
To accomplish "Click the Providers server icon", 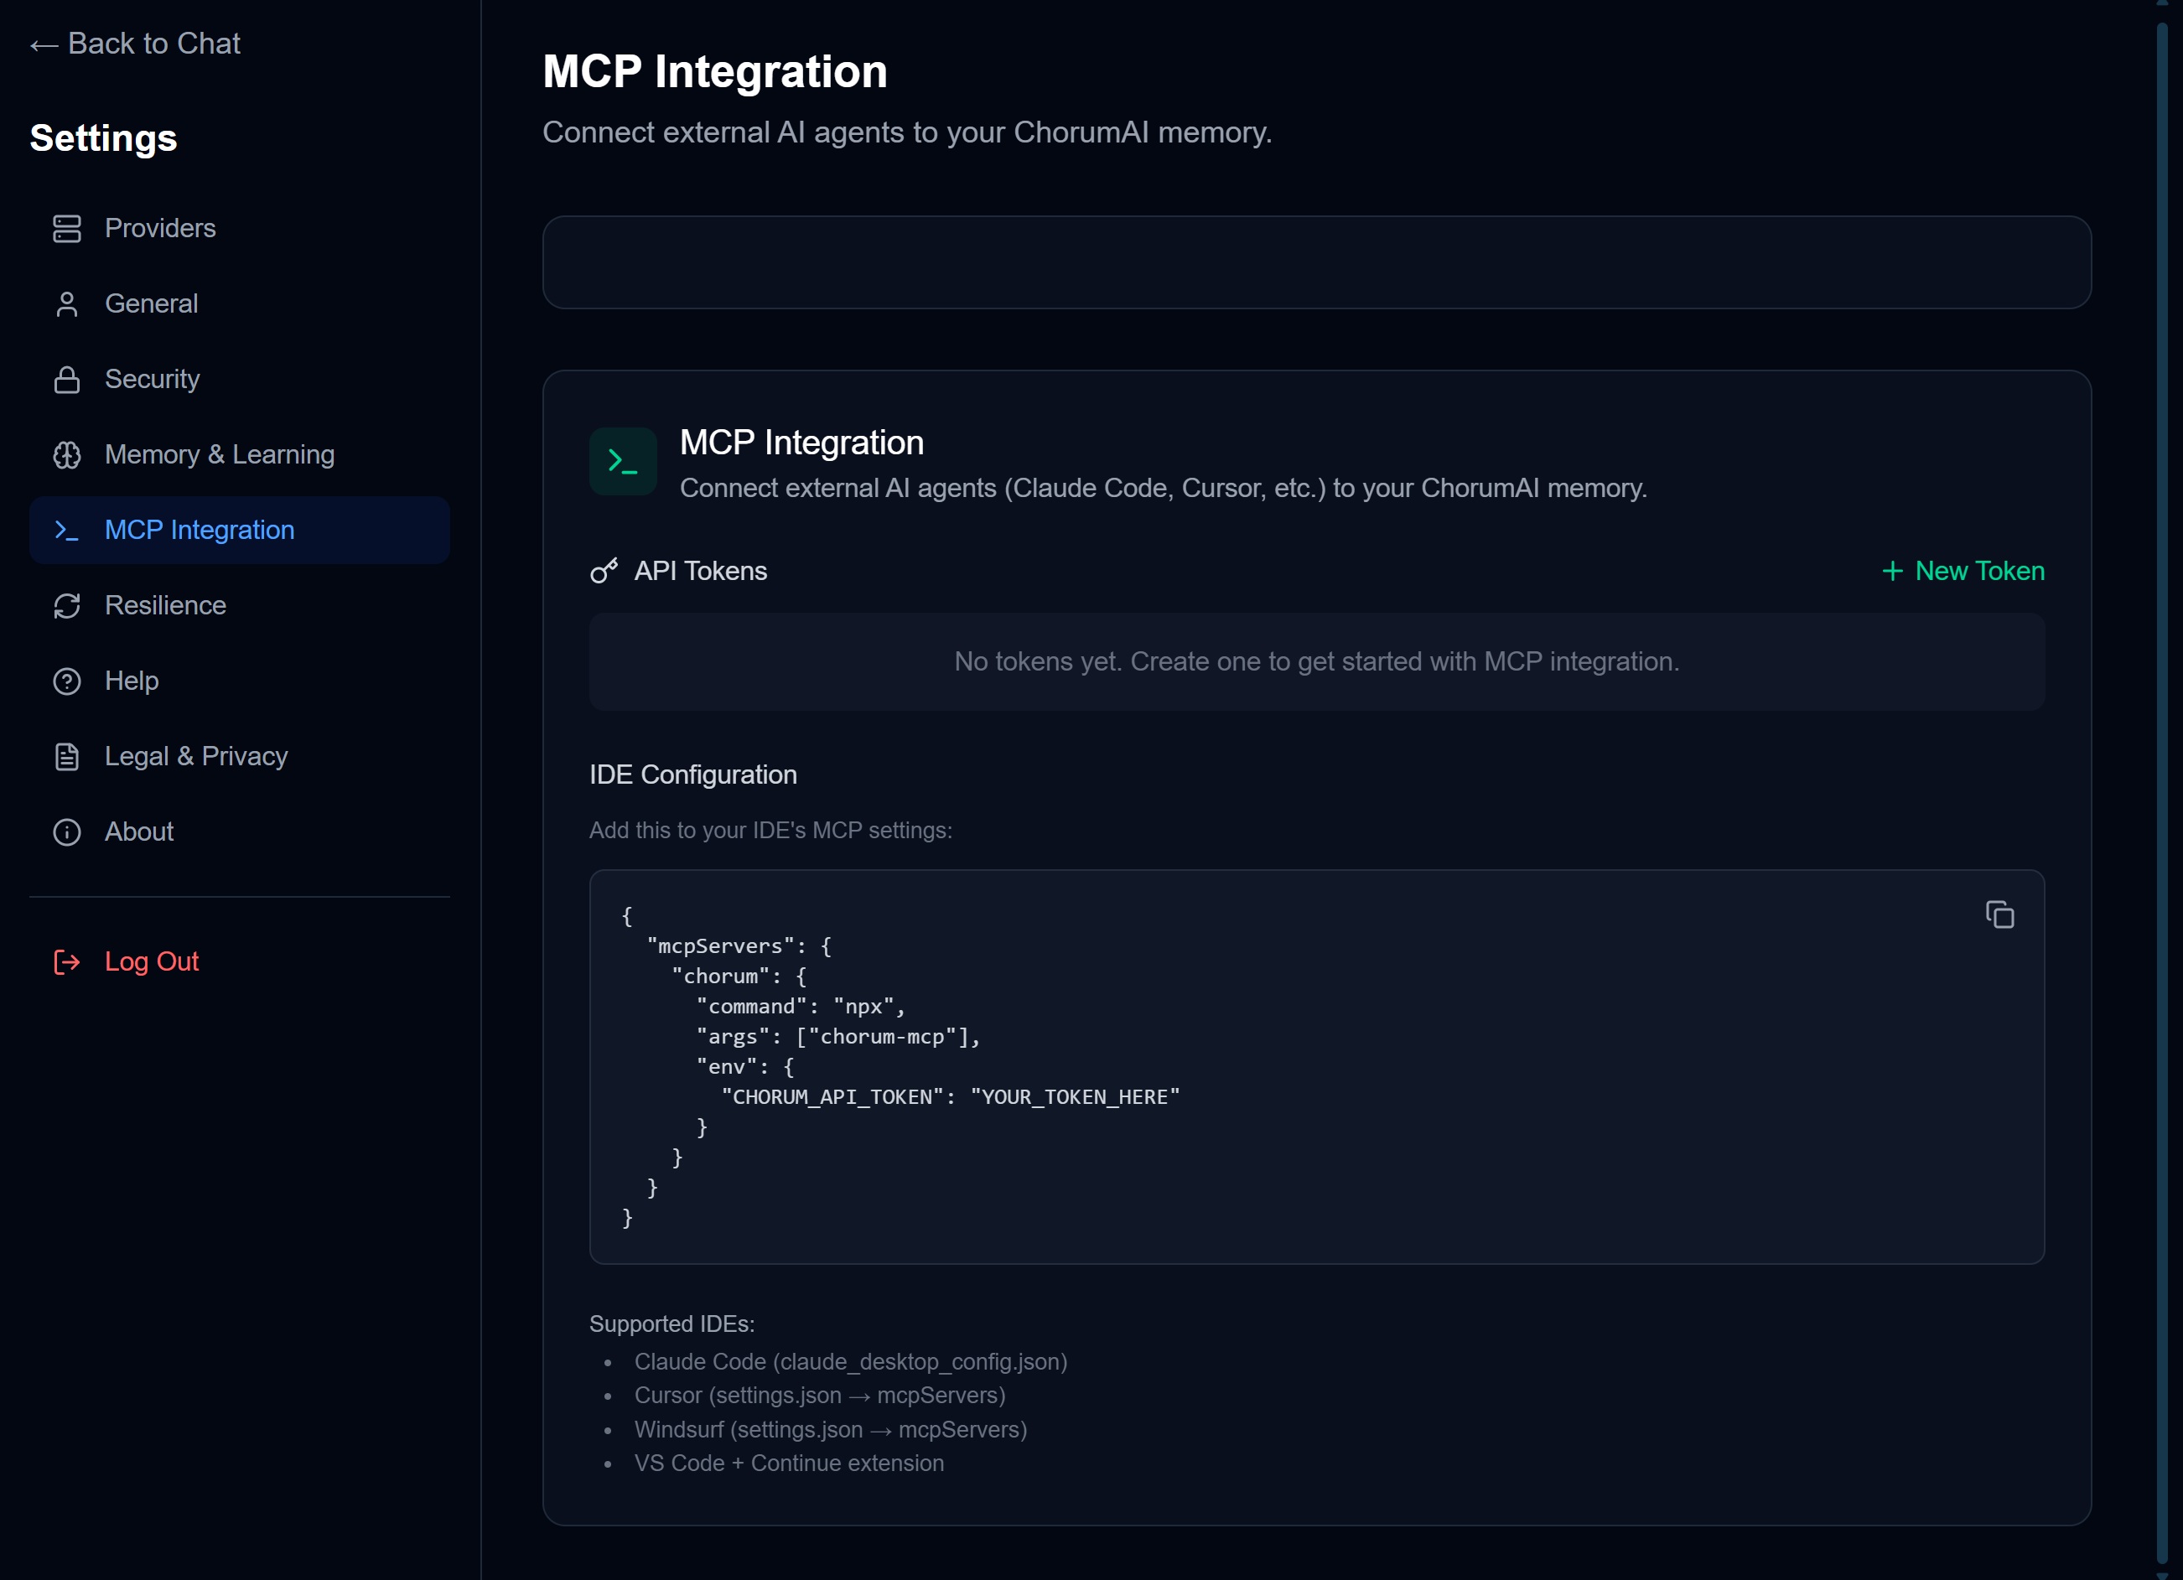I will 66,228.
